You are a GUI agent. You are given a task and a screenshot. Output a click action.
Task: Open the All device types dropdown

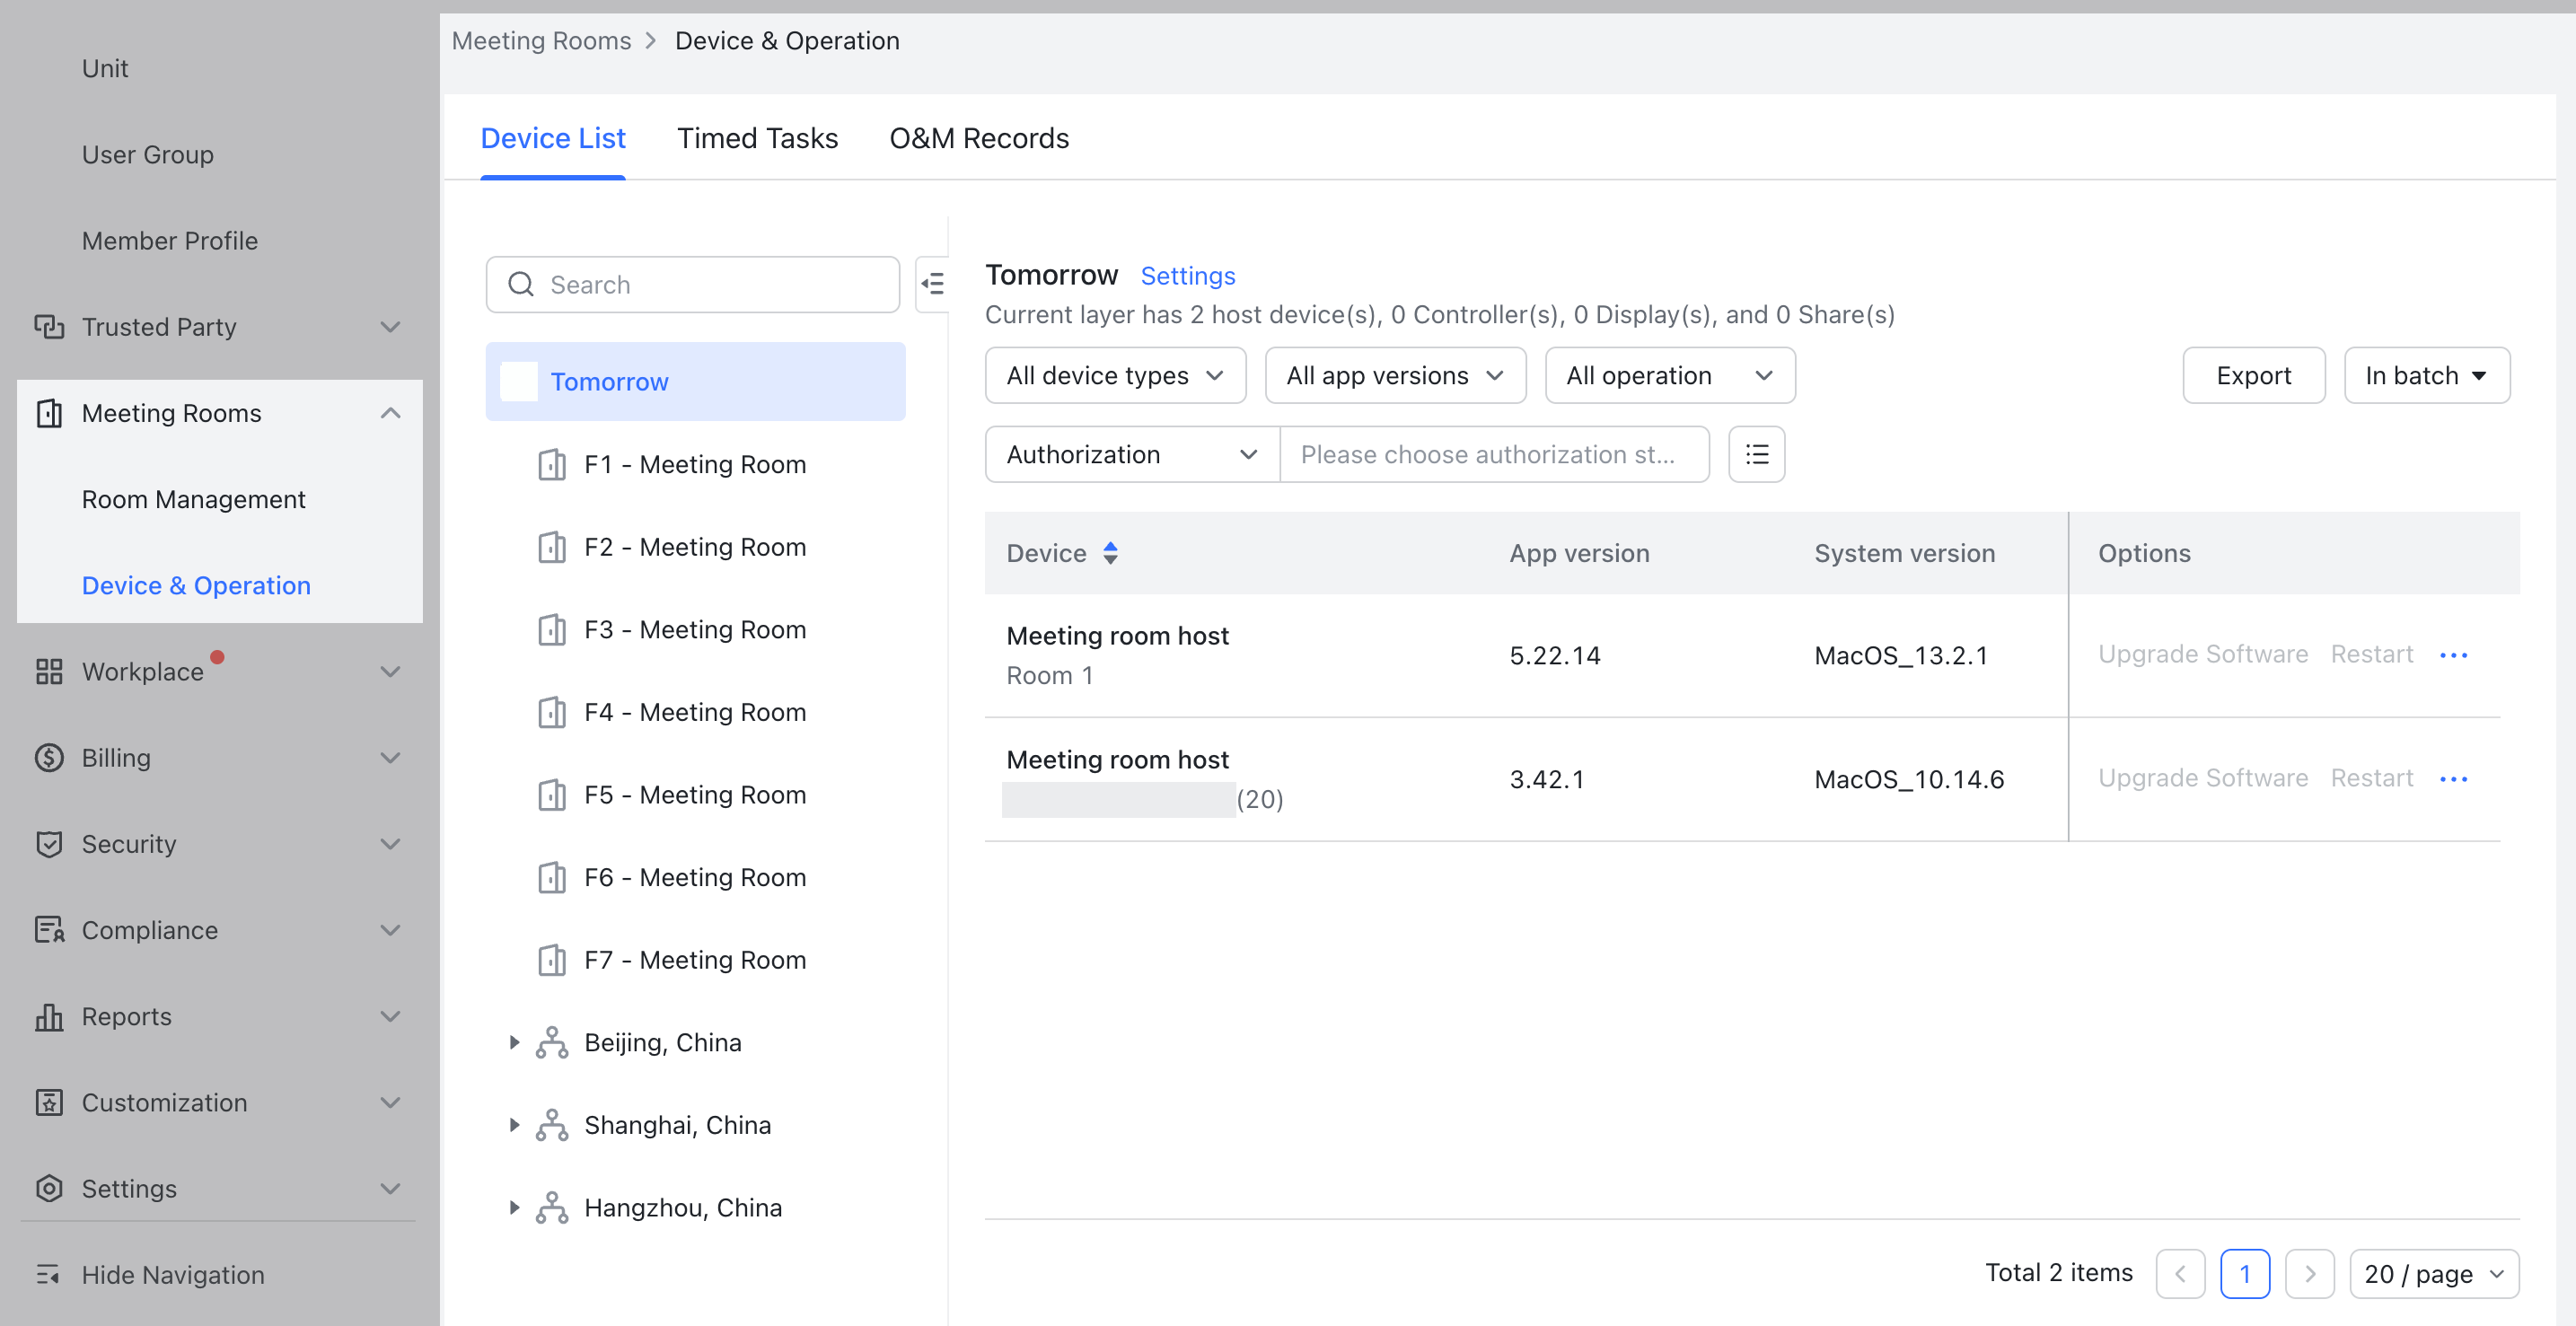point(1115,375)
